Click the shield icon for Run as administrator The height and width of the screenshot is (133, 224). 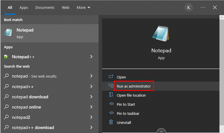[x=111, y=86]
